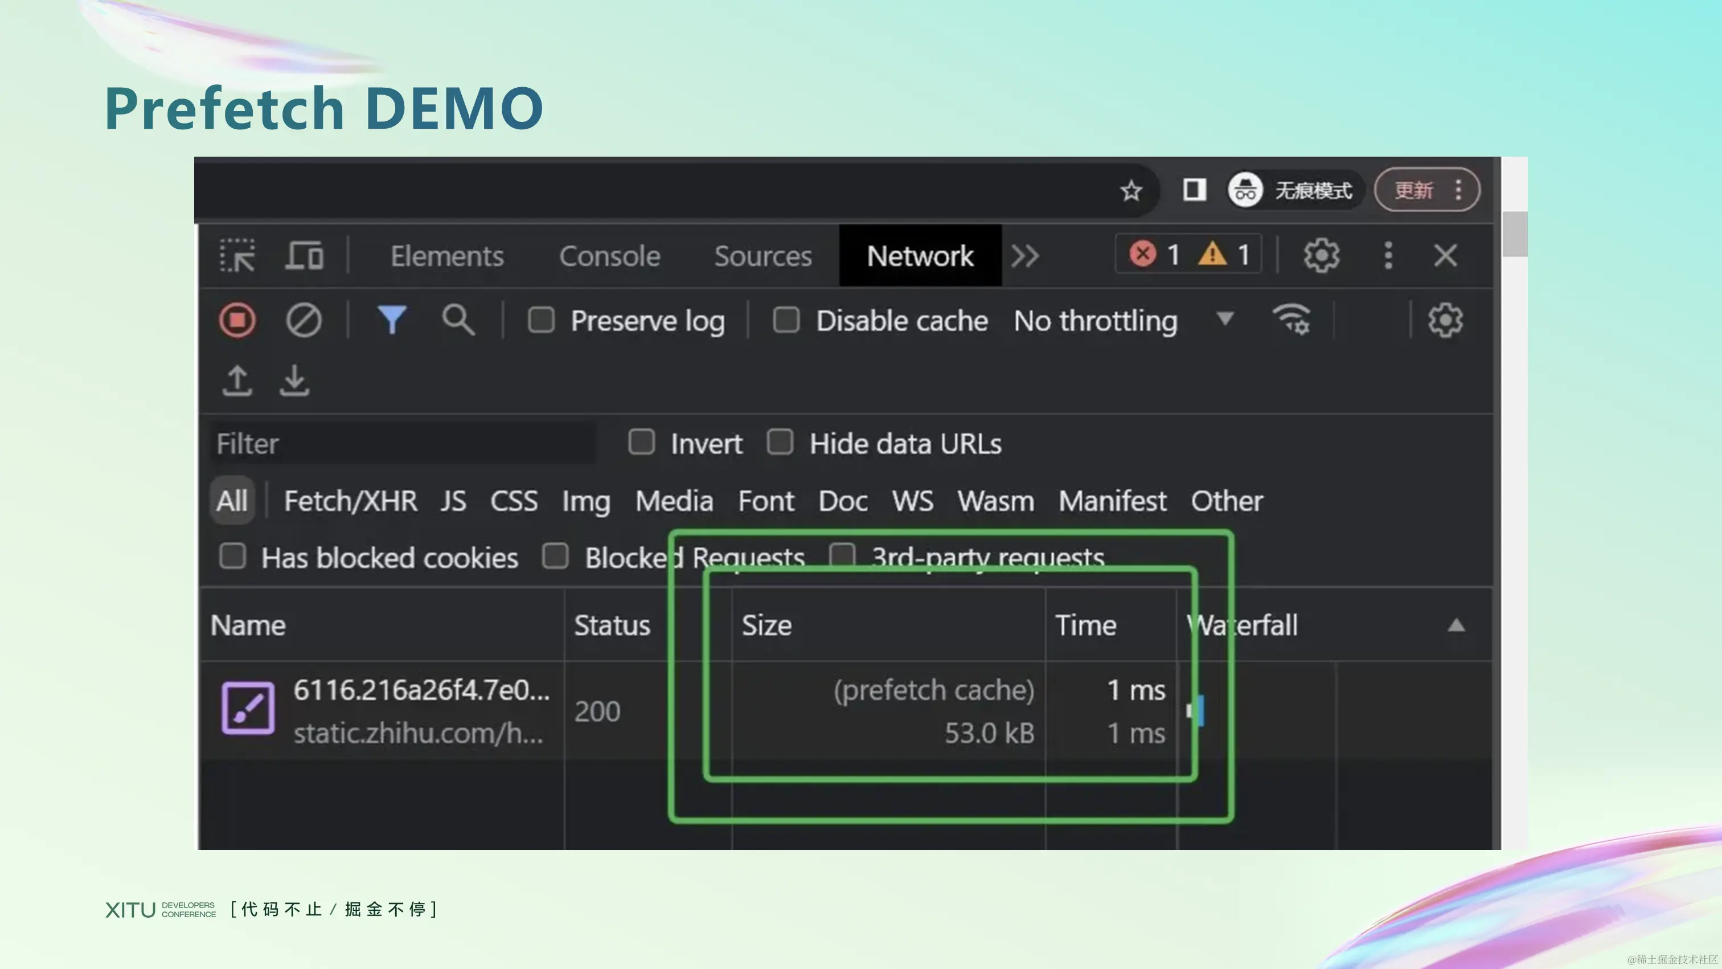Check Hide data URLs

pyautogui.click(x=780, y=442)
